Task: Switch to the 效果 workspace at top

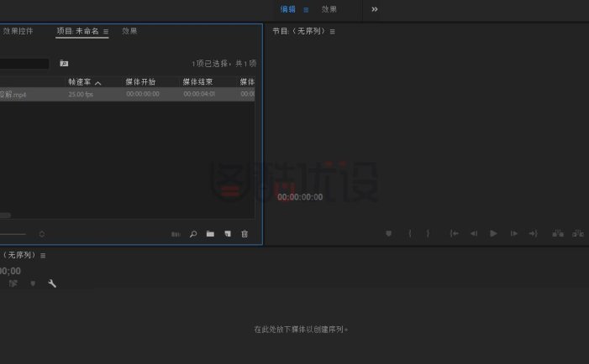Action: coord(329,9)
